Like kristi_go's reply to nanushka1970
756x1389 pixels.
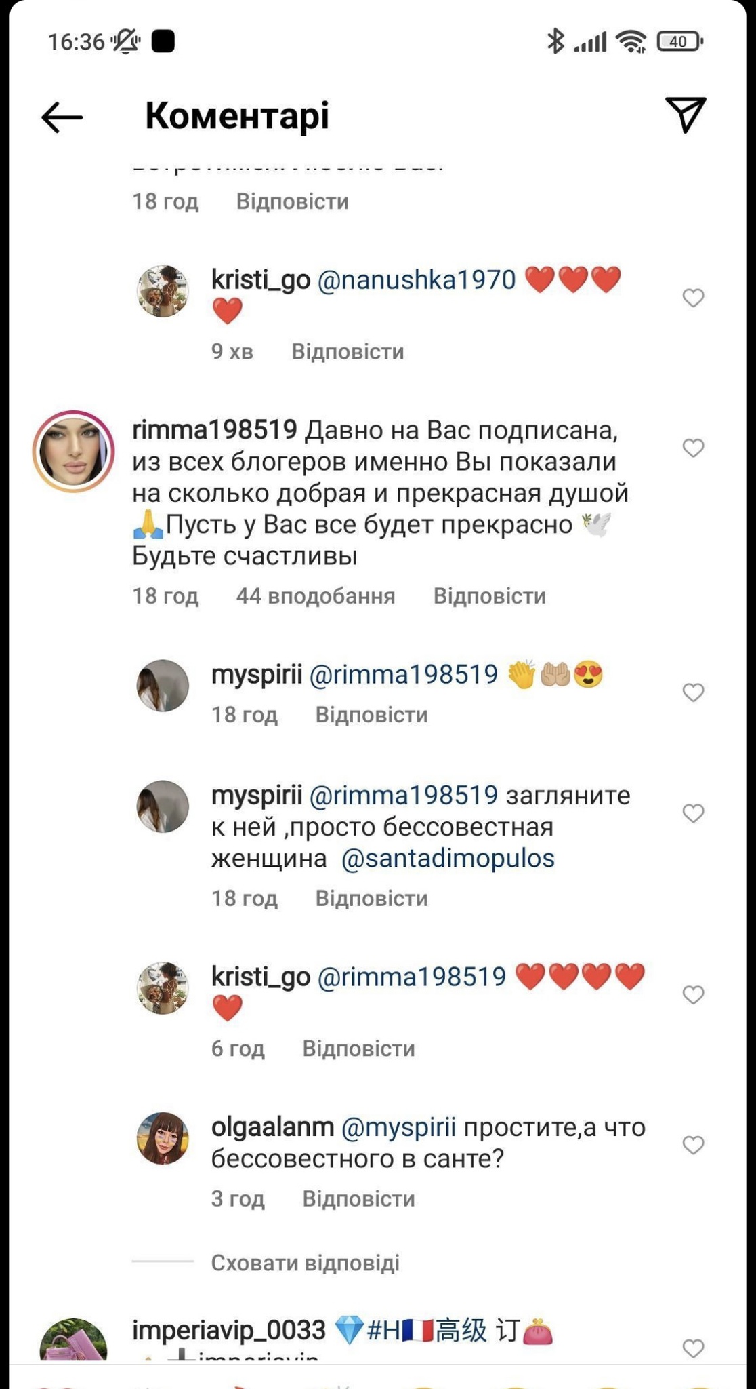coord(693,298)
